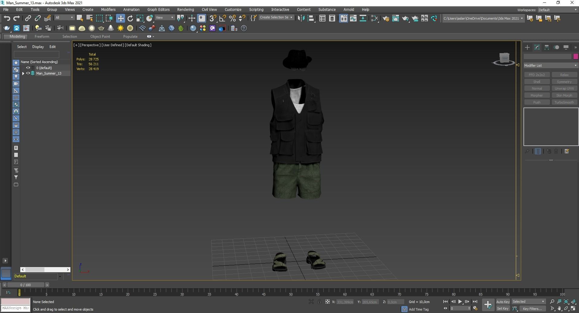Toggle Set Key mode

[503, 308]
